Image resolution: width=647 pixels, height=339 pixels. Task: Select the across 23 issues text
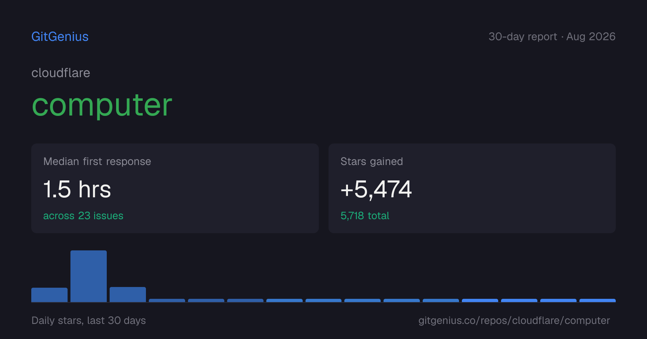point(83,216)
